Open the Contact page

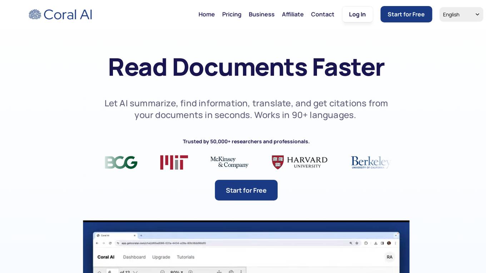[x=322, y=14]
